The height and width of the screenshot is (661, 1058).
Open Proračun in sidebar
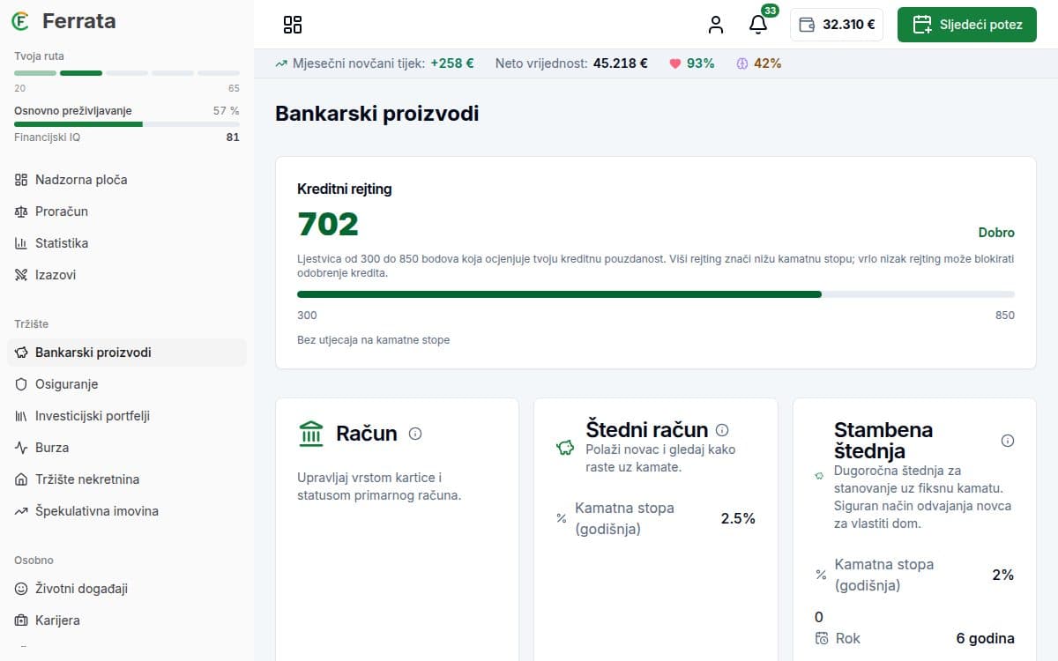[x=127, y=212]
